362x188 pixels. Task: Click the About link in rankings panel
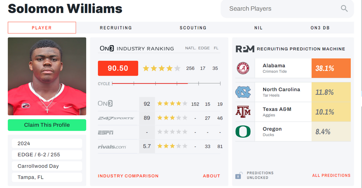click(211, 176)
